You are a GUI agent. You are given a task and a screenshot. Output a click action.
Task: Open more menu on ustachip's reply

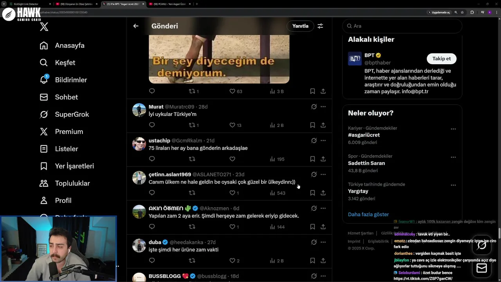coord(323,140)
